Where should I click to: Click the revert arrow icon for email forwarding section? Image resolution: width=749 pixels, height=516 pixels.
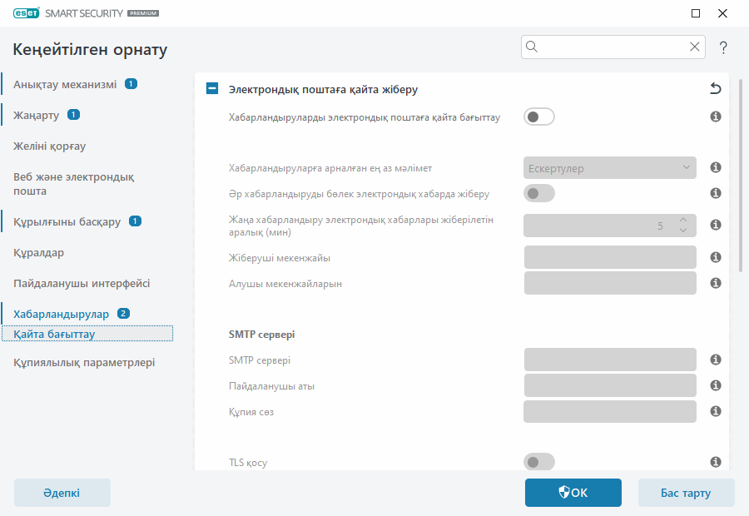point(715,88)
